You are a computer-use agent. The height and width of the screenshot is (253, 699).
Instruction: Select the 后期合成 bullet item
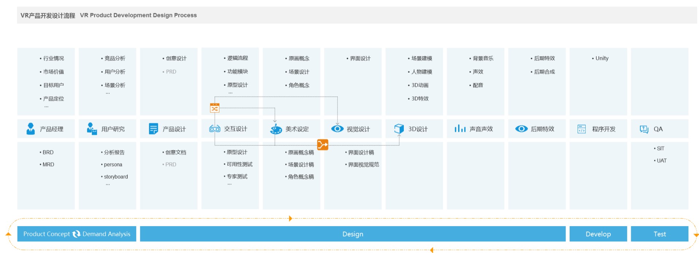coord(543,72)
